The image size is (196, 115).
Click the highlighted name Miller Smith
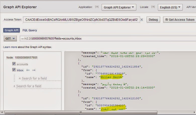(111, 77)
